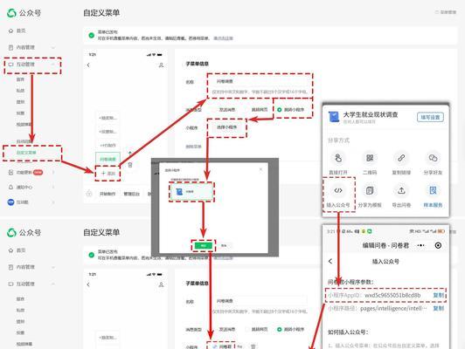Tap profile icon in lower phone preview
The image size is (465, 349).
(161, 284)
